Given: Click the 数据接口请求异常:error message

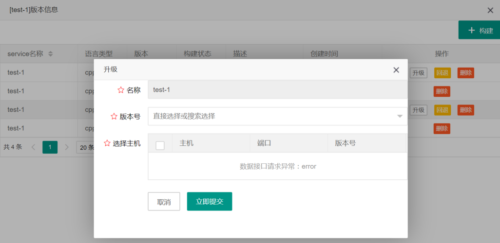Looking at the screenshot, I should (278, 166).
